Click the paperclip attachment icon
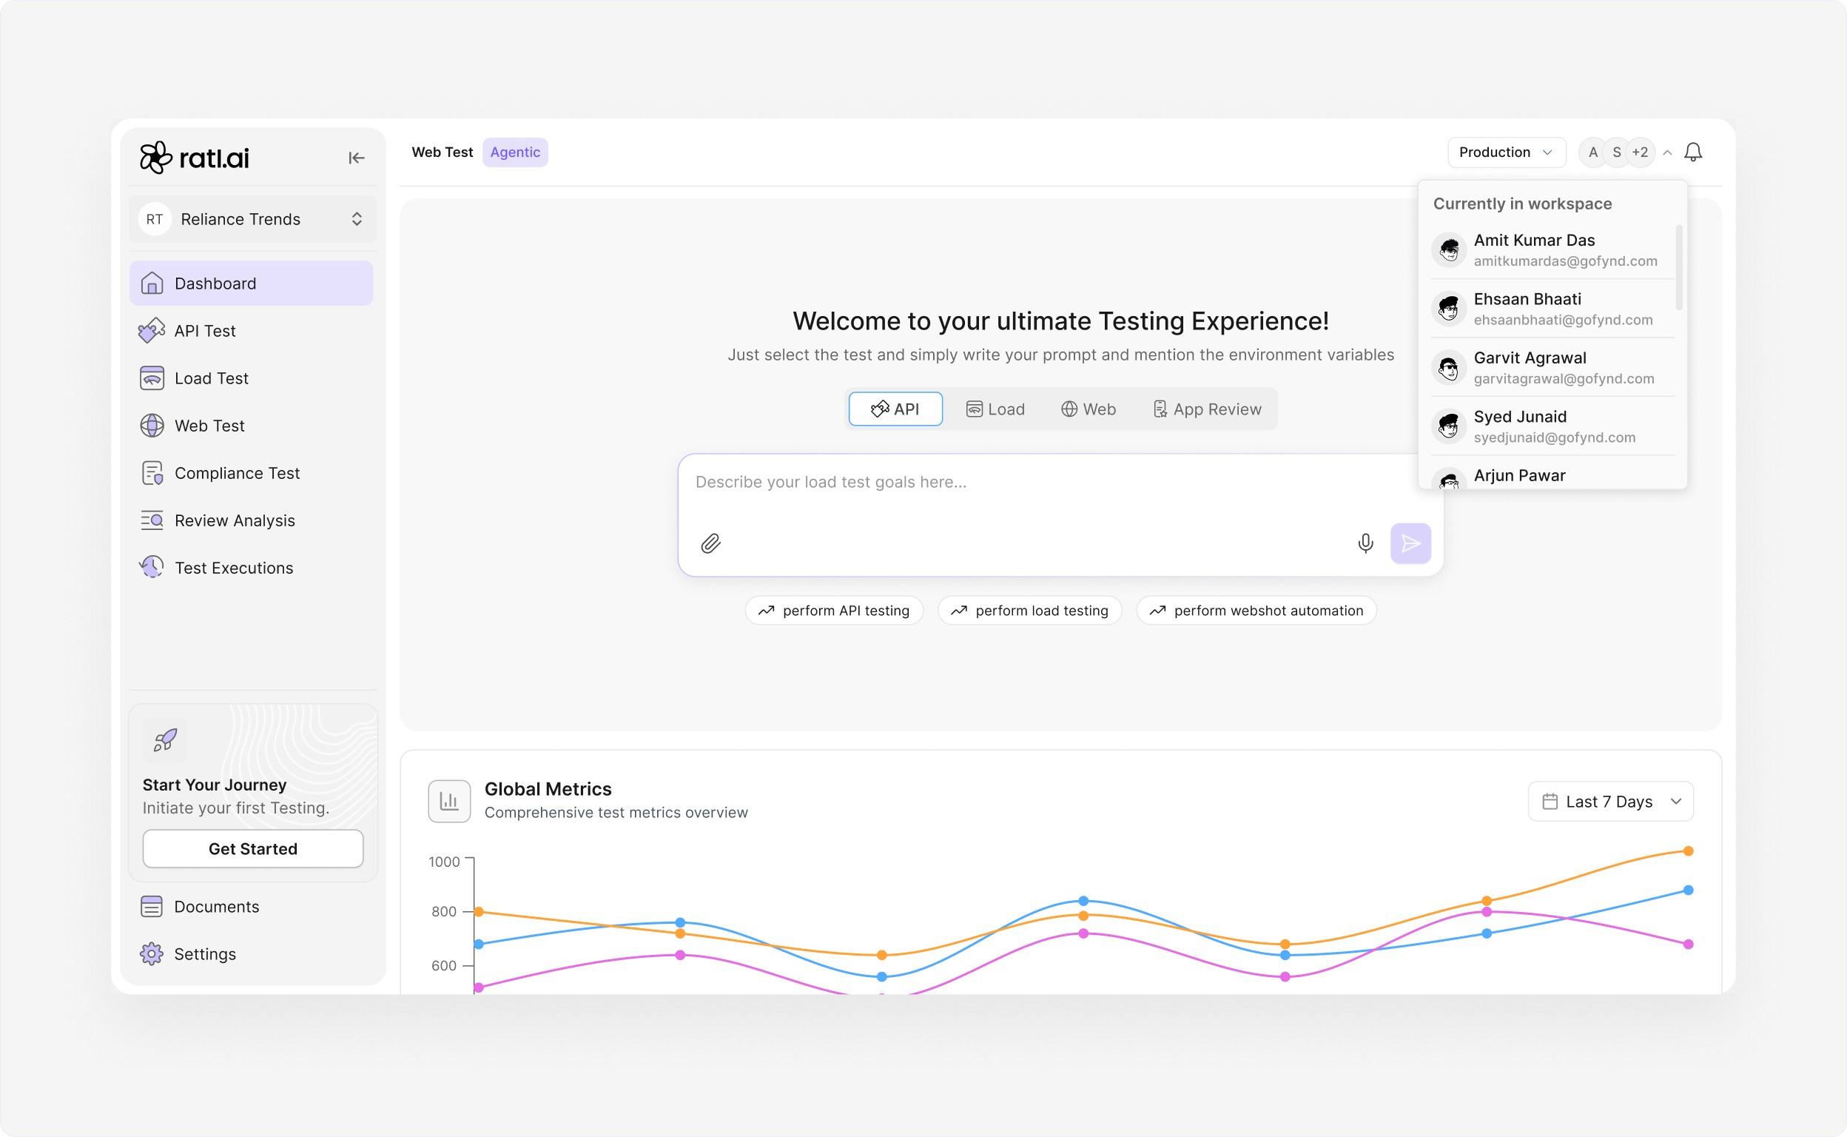Viewport: 1847px width, 1137px height. [710, 543]
